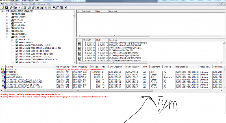Click the export icon for ordinal 1 function

pyautogui.click(x=79, y=43)
